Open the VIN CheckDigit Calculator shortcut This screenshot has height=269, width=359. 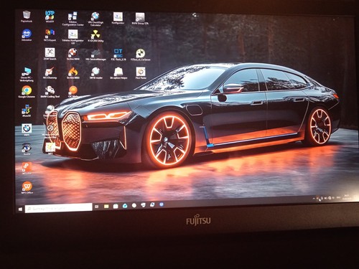(x=95, y=19)
